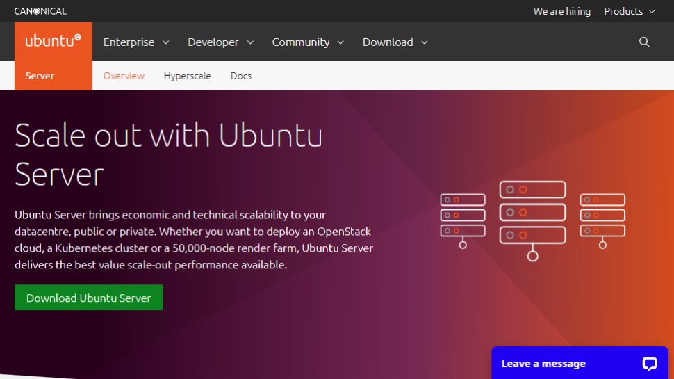Open the chat bubble icon in Leave a message
The width and height of the screenshot is (674, 379).
[649, 364]
